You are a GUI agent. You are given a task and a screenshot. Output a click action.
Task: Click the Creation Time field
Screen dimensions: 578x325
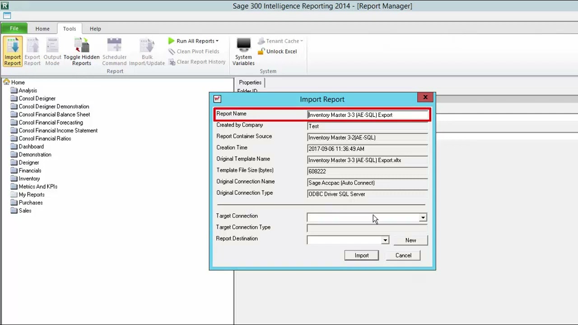[x=368, y=149]
